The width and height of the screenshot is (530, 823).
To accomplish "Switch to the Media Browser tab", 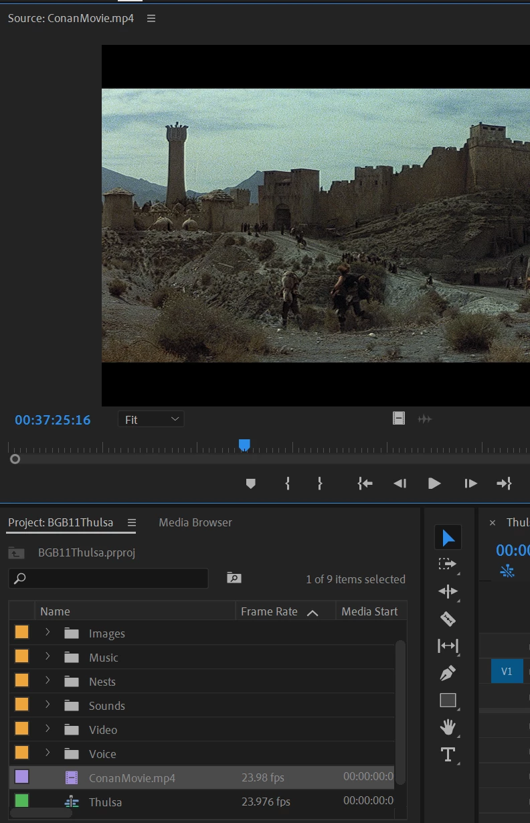I will coord(195,522).
